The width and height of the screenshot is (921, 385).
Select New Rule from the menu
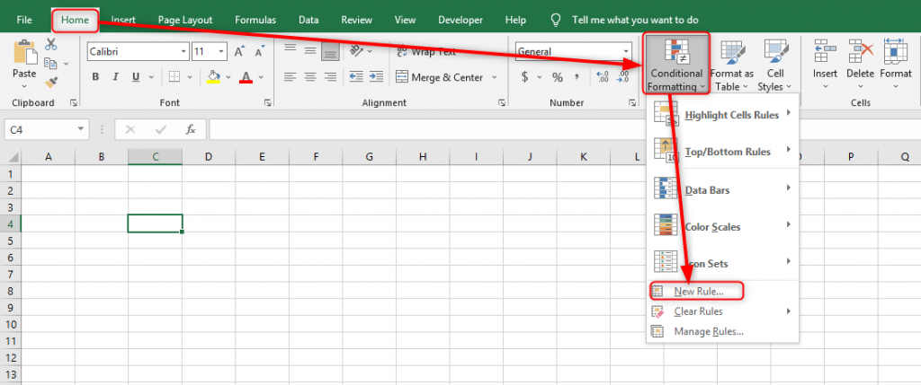pos(699,292)
